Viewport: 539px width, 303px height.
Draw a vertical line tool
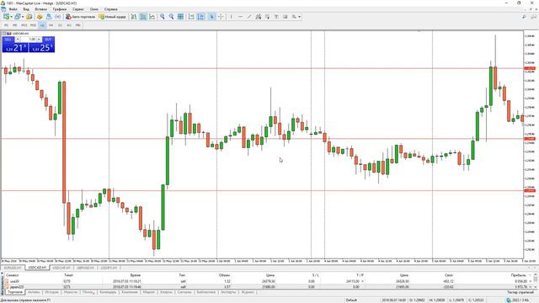click(x=232, y=17)
